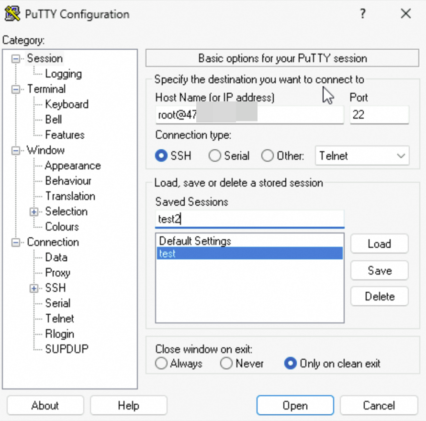
Task: Select the Other connection type option
Action: 268,156
